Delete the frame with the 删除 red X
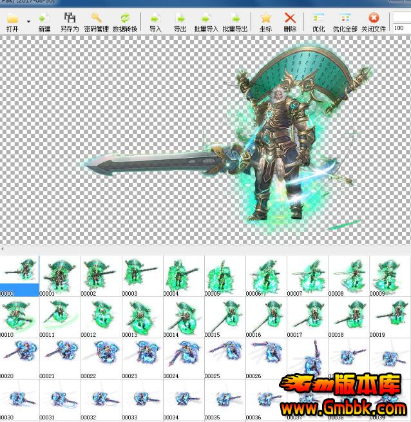The height and width of the screenshot is (422, 411). pyautogui.click(x=290, y=22)
